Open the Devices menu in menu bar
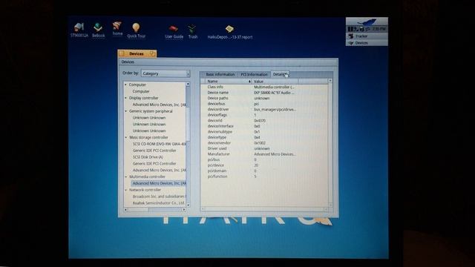 coord(128,62)
